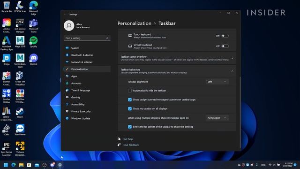Toggle Touch keyboard switch
The image size is (300, 169).
click(225, 36)
